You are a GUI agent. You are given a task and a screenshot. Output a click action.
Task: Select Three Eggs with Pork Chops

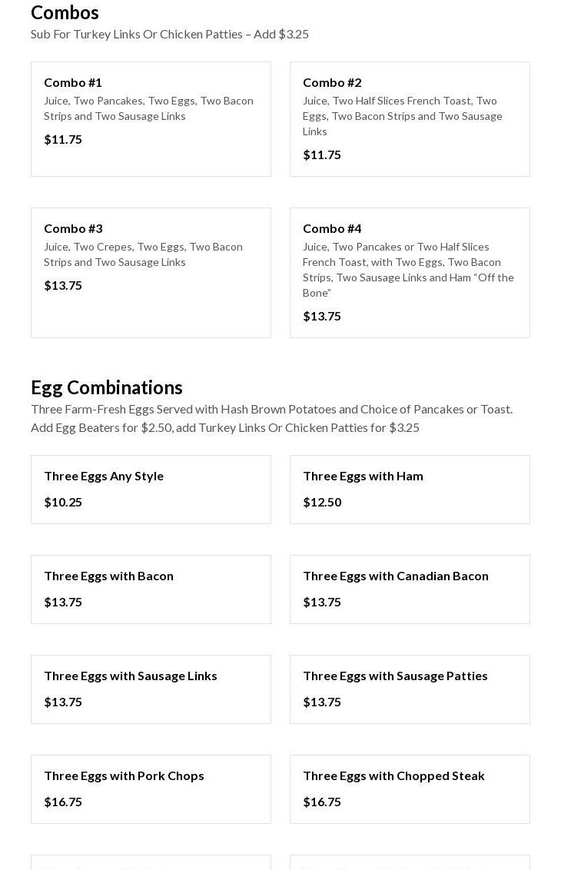pyautogui.click(x=124, y=775)
